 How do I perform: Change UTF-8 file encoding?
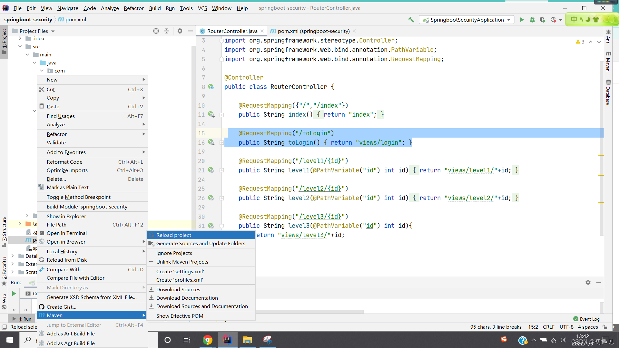click(566, 327)
